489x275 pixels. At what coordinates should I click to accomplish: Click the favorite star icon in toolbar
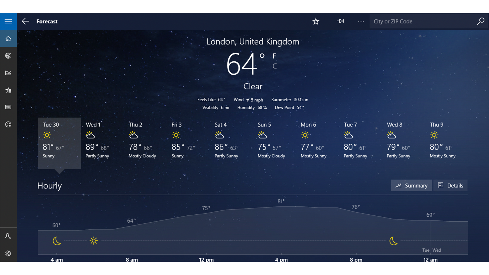click(x=315, y=21)
